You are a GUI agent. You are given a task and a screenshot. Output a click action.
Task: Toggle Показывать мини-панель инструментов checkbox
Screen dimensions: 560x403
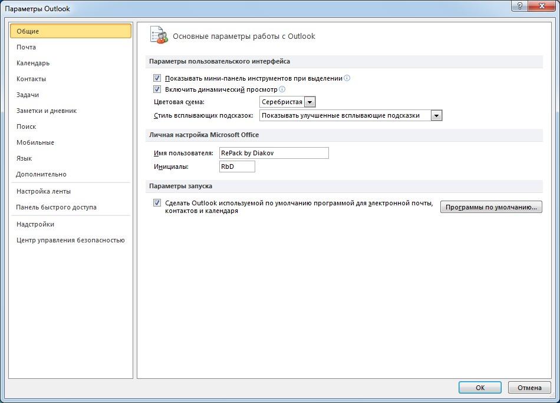pyautogui.click(x=157, y=78)
